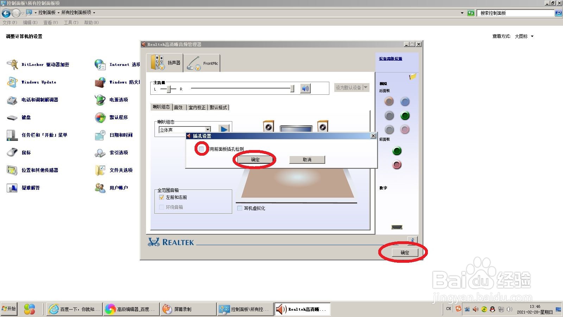
Task: Expand the 立体声 speaker configuration dropdown
Action: click(x=208, y=130)
